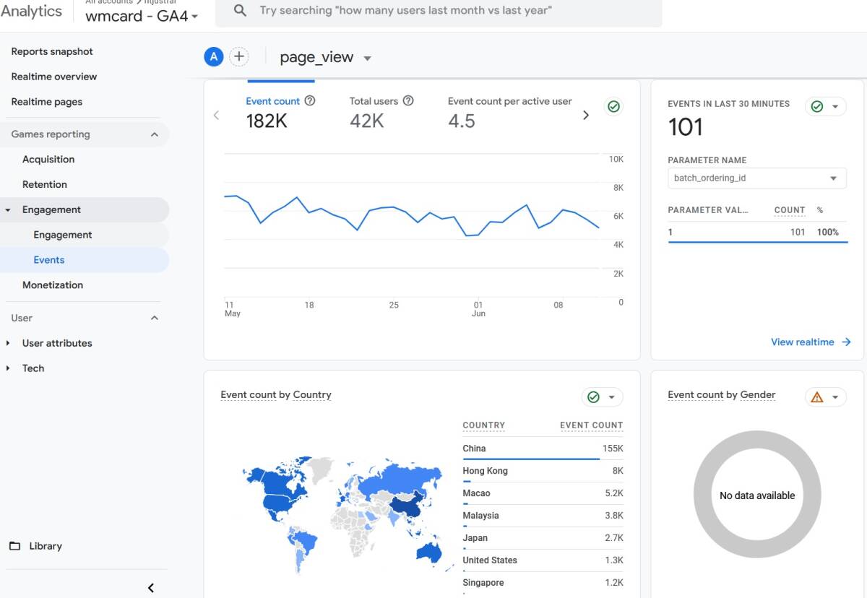This screenshot has height=598, width=867.
Task: Click Event count by Gender title
Action: point(722,395)
